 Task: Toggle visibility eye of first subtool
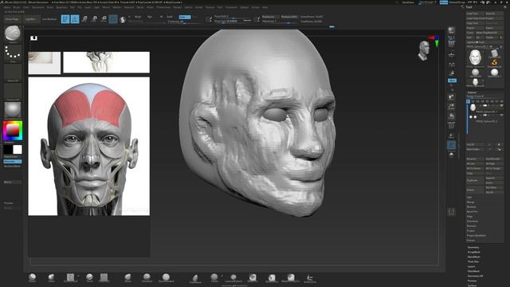click(501, 105)
